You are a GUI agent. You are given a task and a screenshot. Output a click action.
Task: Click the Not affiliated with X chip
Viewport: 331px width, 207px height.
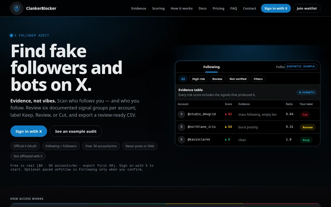click(x=28, y=156)
